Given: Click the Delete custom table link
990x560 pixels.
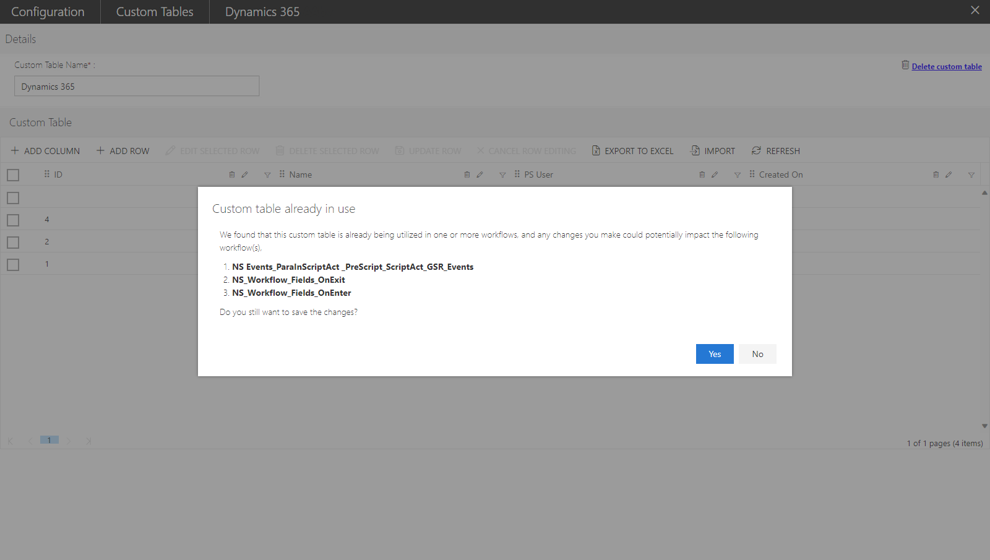Looking at the screenshot, I should 947,66.
